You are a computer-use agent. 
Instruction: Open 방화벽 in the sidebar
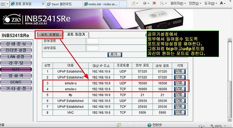tap(16, 76)
